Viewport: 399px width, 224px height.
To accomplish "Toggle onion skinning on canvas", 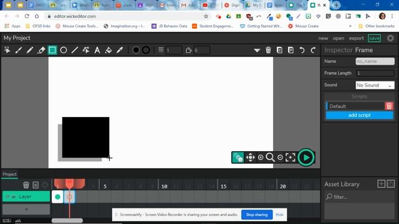I will coord(238,157).
